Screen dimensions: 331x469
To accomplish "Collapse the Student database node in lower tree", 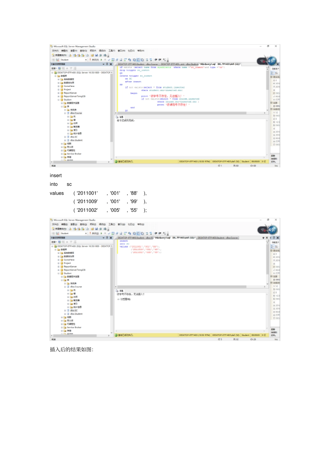I will [x=59, y=273].
